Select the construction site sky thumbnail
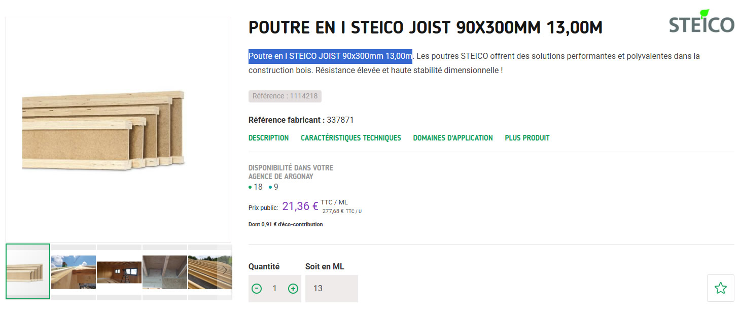 73,271
